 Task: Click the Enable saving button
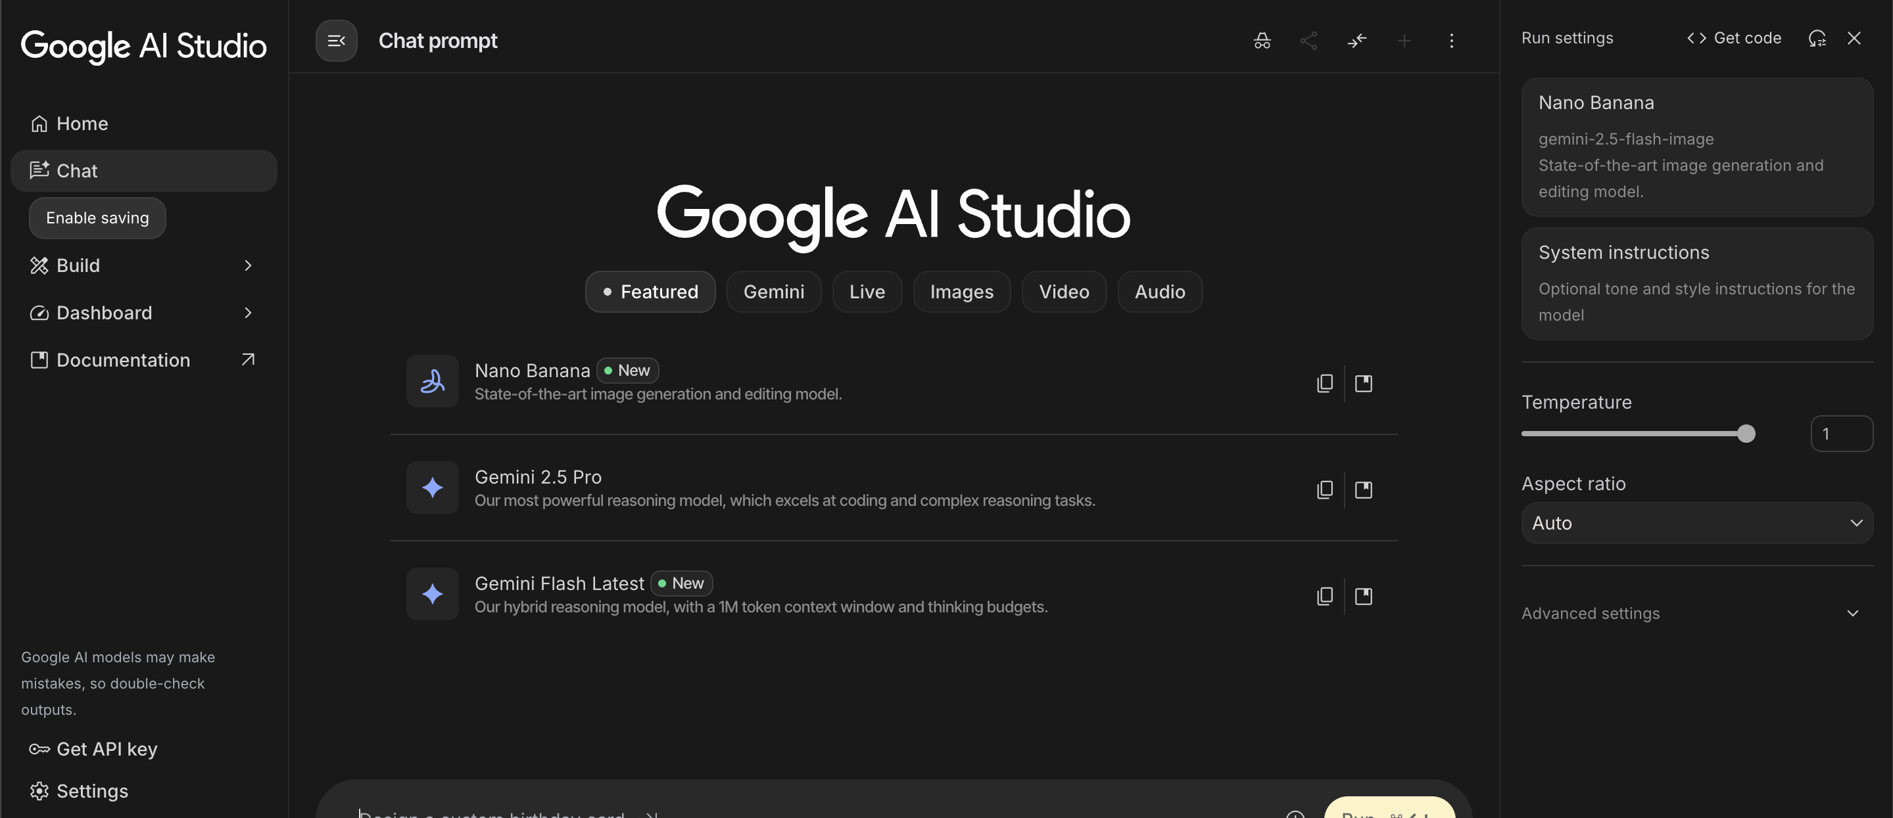97,218
